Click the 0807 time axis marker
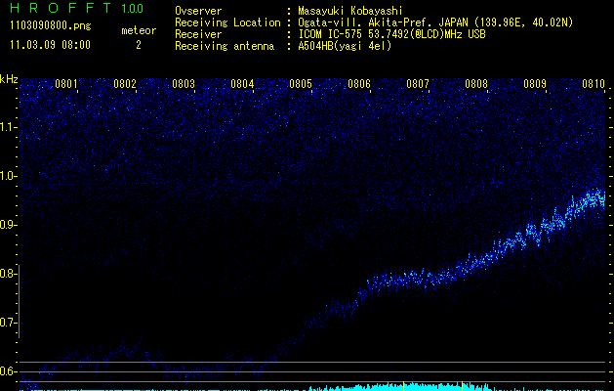 (x=418, y=84)
